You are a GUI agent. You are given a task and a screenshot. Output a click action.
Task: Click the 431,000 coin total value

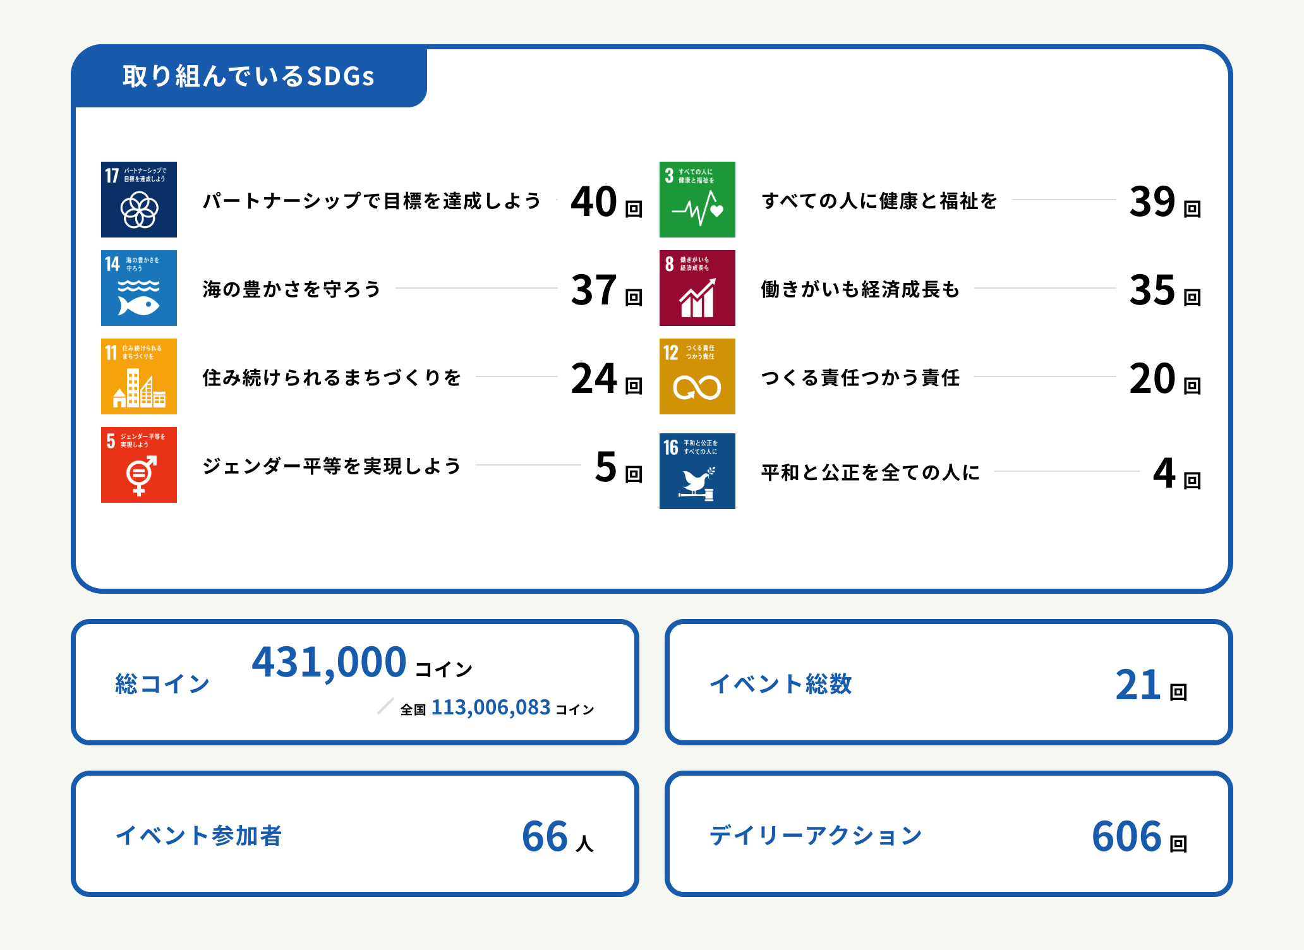[329, 662]
